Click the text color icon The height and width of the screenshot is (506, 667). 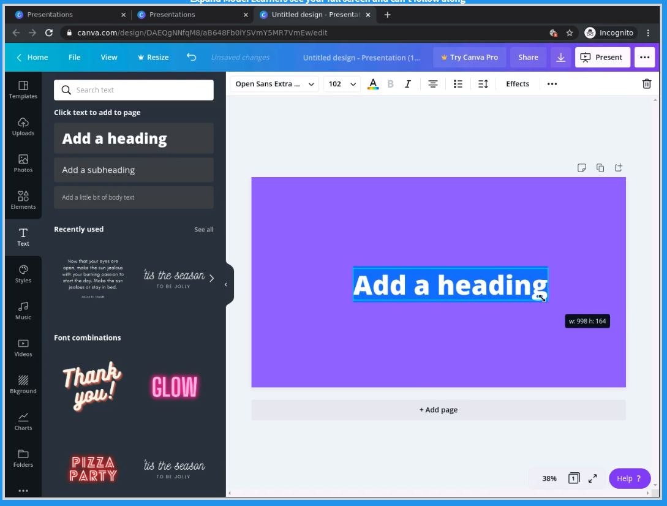pyautogui.click(x=373, y=84)
